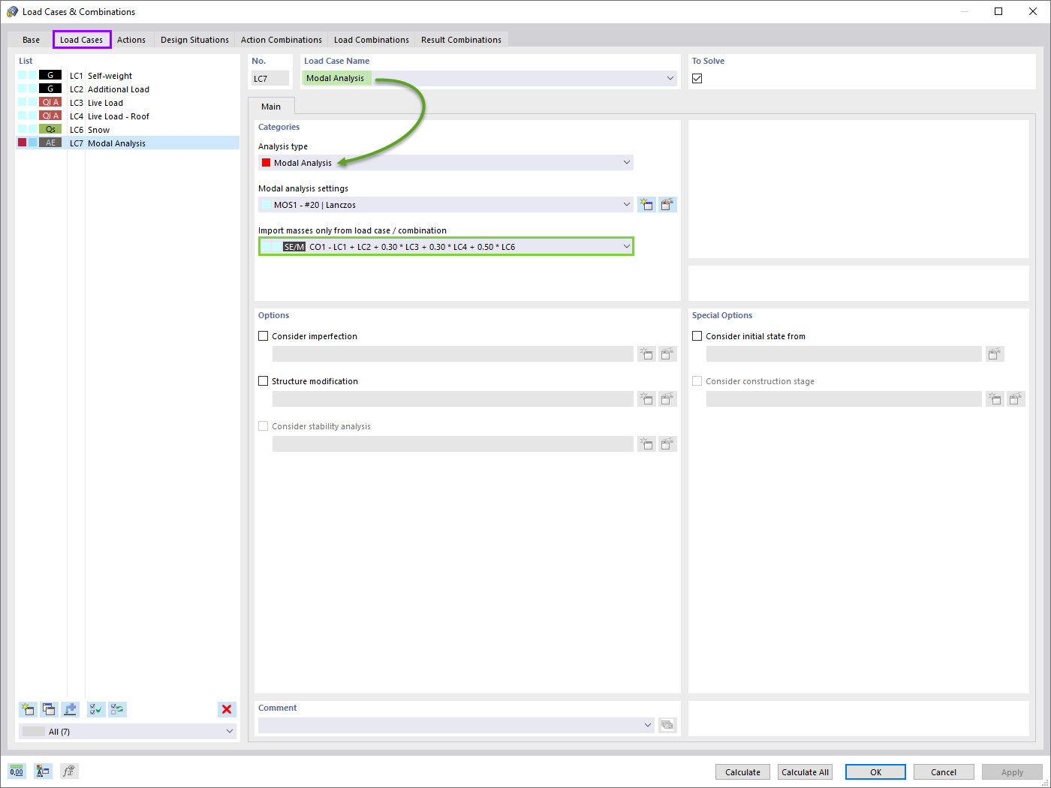Select the Main tab
1051x788 pixels.
[x=271, y=107]
